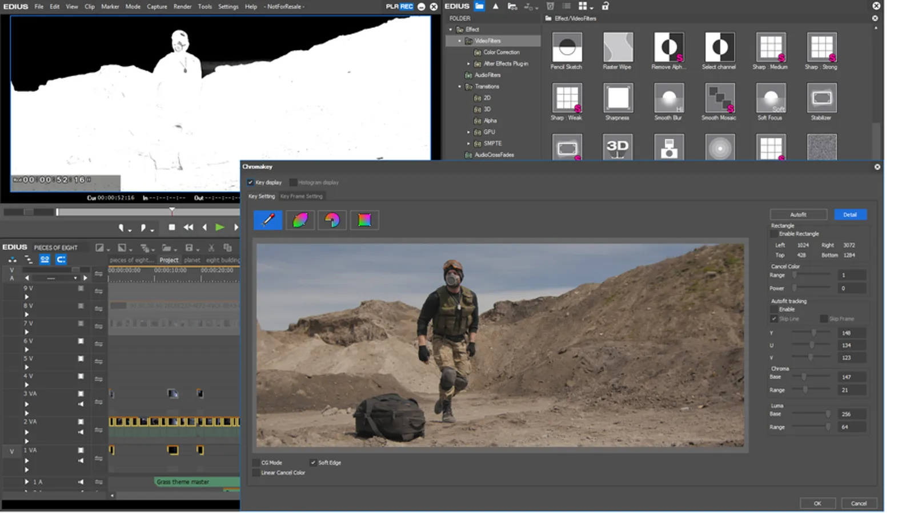Image resolution: width=914 pixels, height=513 pixels.
Task: Select the color picker eyedropper tool
Action: click(x=268, y=220)
